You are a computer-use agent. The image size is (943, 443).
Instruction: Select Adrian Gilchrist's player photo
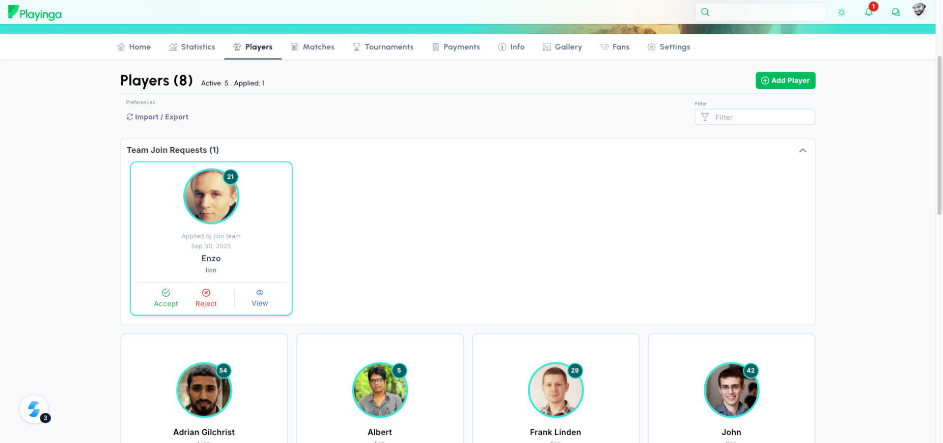tap(204, 390)
